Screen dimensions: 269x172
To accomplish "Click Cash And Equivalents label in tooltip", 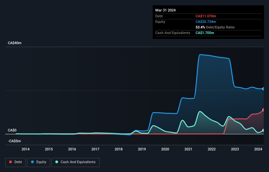I will tap(173, 33).
